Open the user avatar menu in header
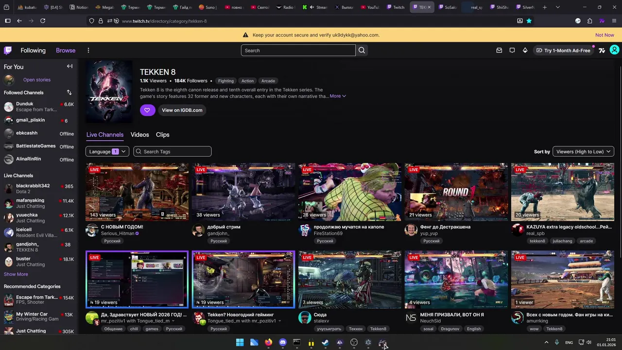Viewport: 622px width, 350px height. coord(614,50)
